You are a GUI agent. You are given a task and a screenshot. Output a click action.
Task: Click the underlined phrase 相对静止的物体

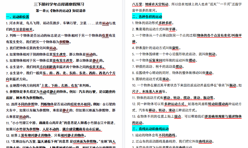pos(72,135)
